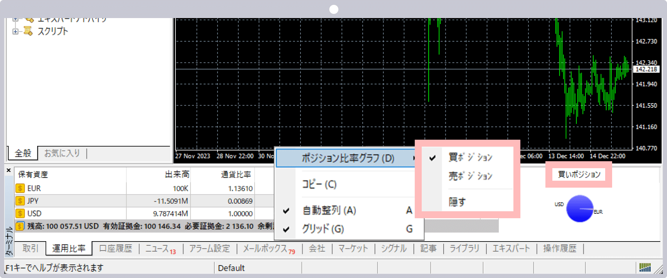Click the 残高 balance summary row
This screenshot has height=278, width=667.
coord(144,226)
